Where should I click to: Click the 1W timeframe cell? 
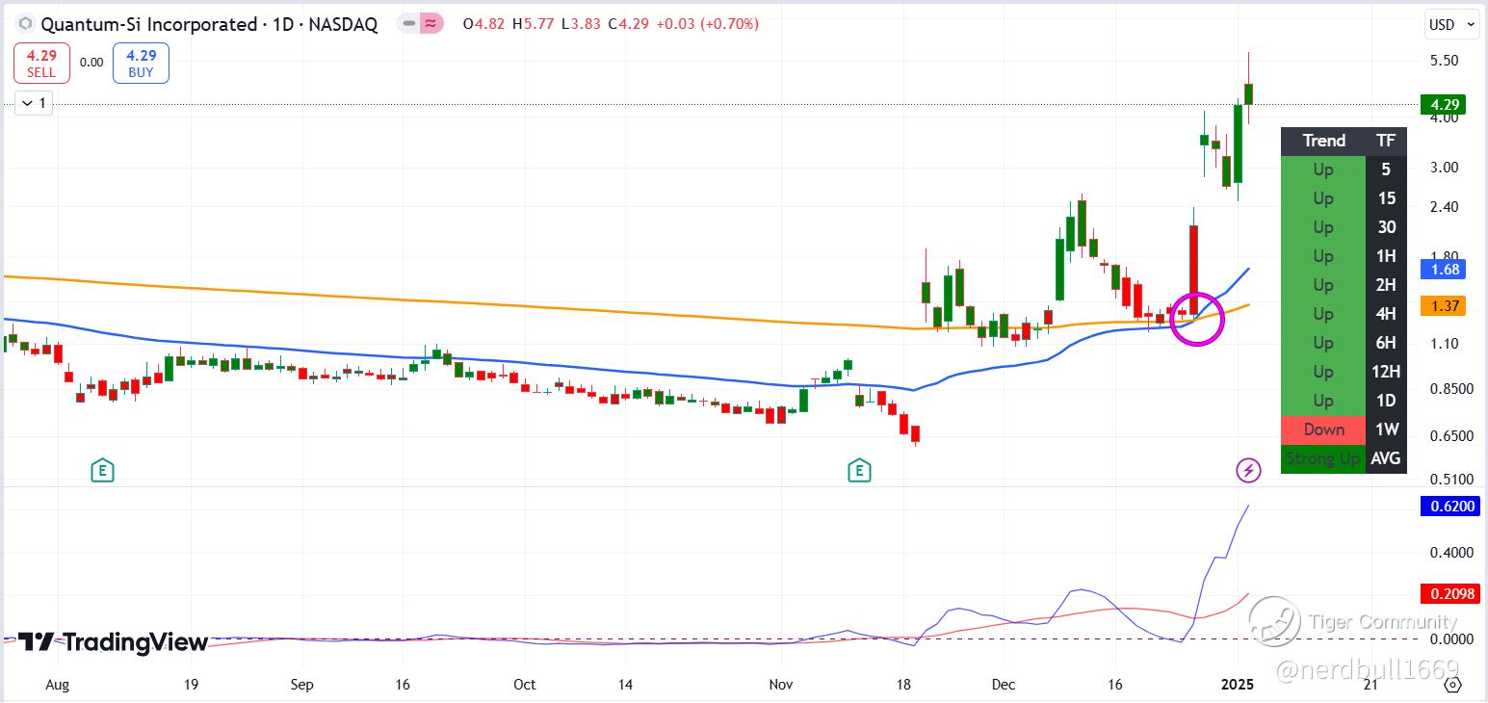[x=1386, y=430]
